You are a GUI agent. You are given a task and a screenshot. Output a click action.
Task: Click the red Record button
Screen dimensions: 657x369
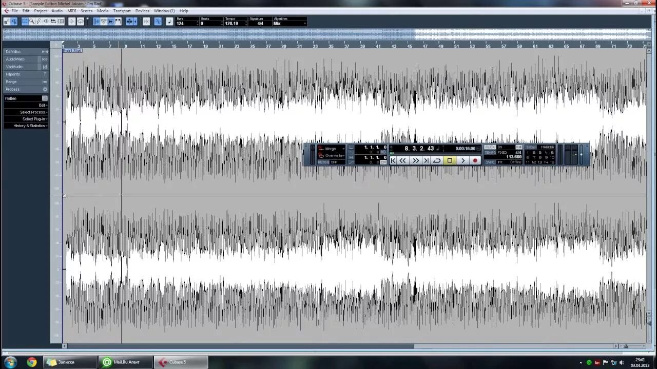475,160
